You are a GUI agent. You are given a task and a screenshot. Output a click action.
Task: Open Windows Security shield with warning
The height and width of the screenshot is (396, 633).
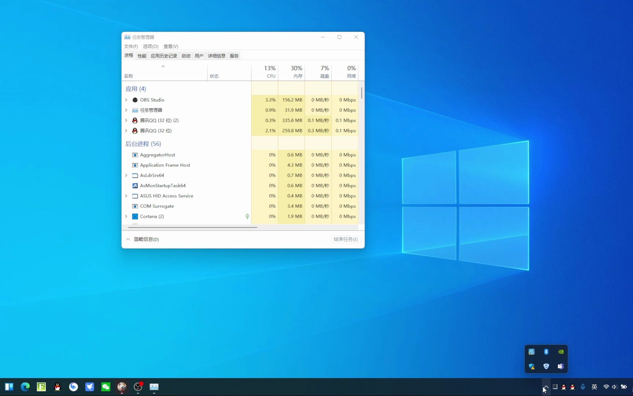point(532,366)
